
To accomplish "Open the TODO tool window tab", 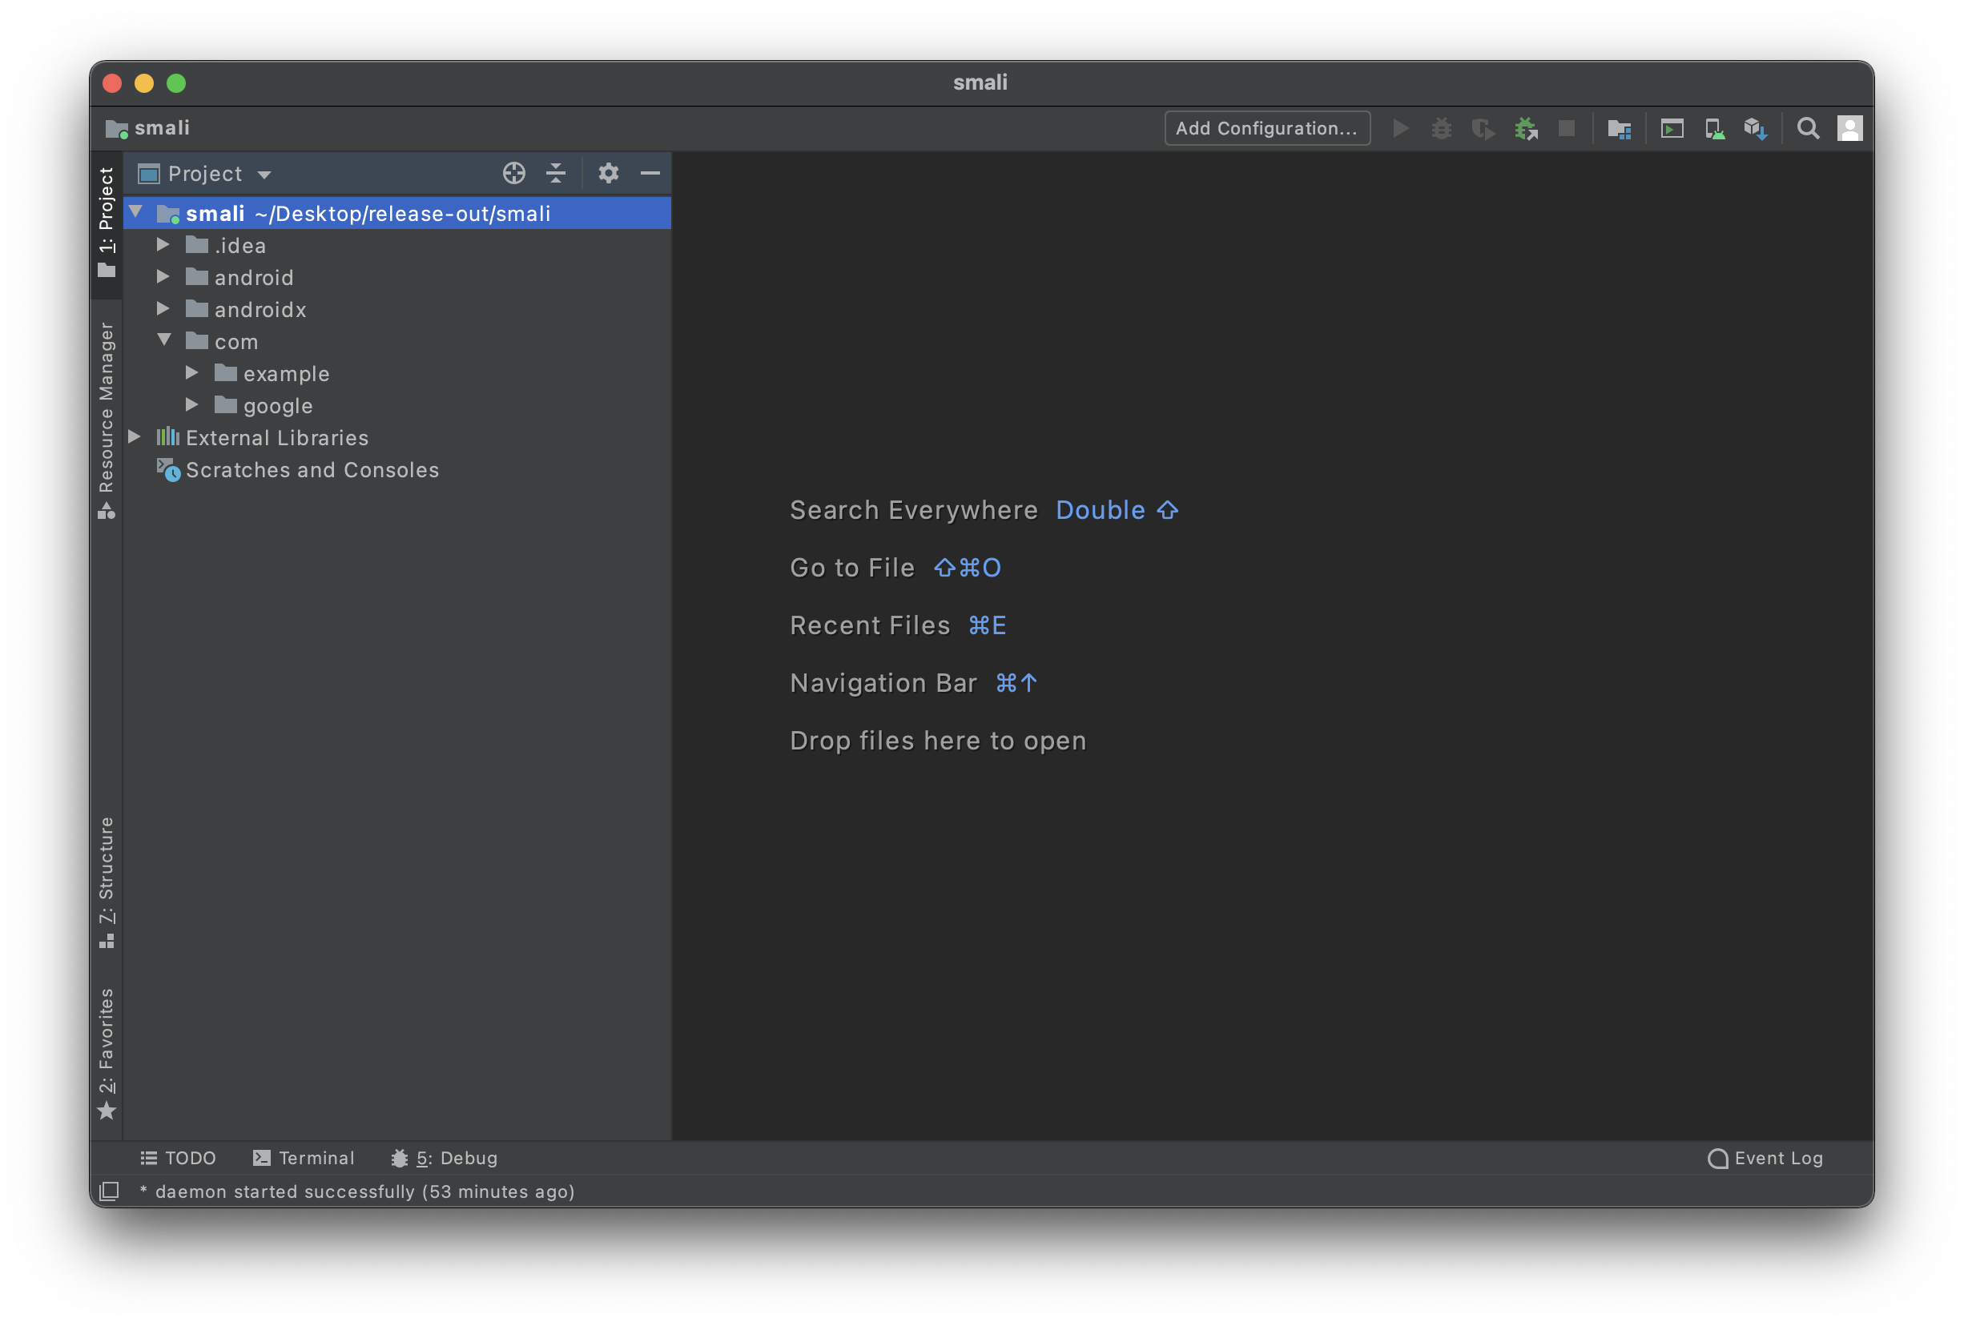I will pos(179,1158).
